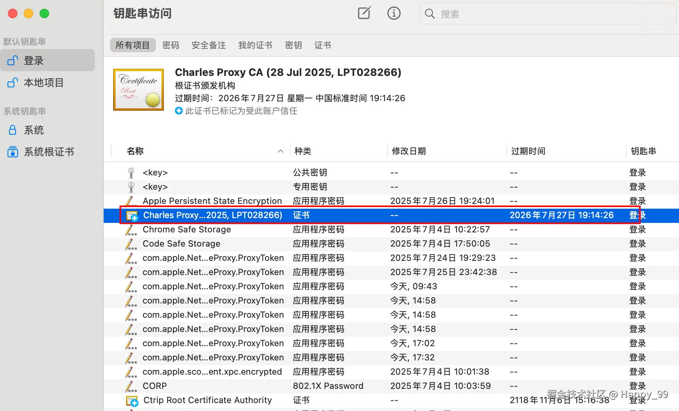This screenshot has width=679, height=411.
Task: Click the certificate title Charles Proxy CA heading
Action: coord(288,72)
